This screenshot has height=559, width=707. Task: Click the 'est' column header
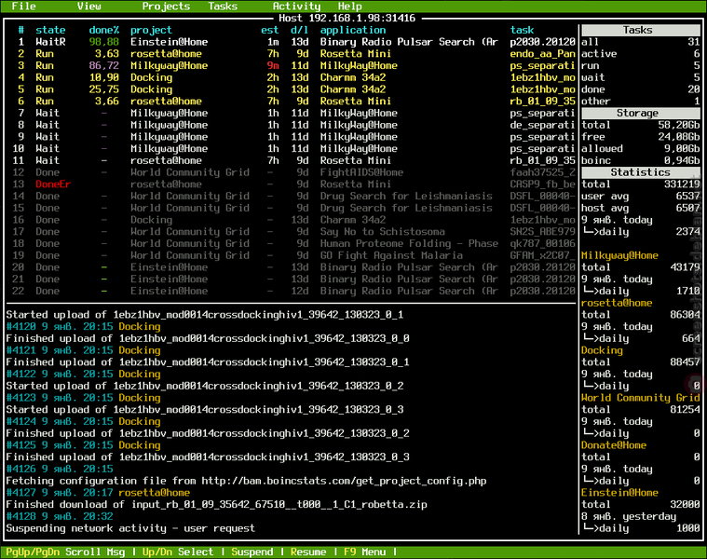[x=269, y=30]
